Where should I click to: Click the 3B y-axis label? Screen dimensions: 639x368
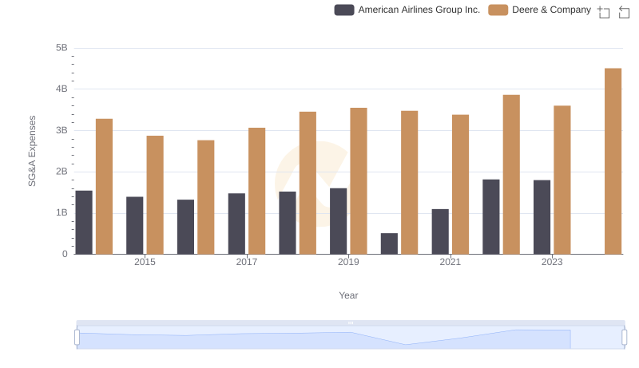click(62, 130)
